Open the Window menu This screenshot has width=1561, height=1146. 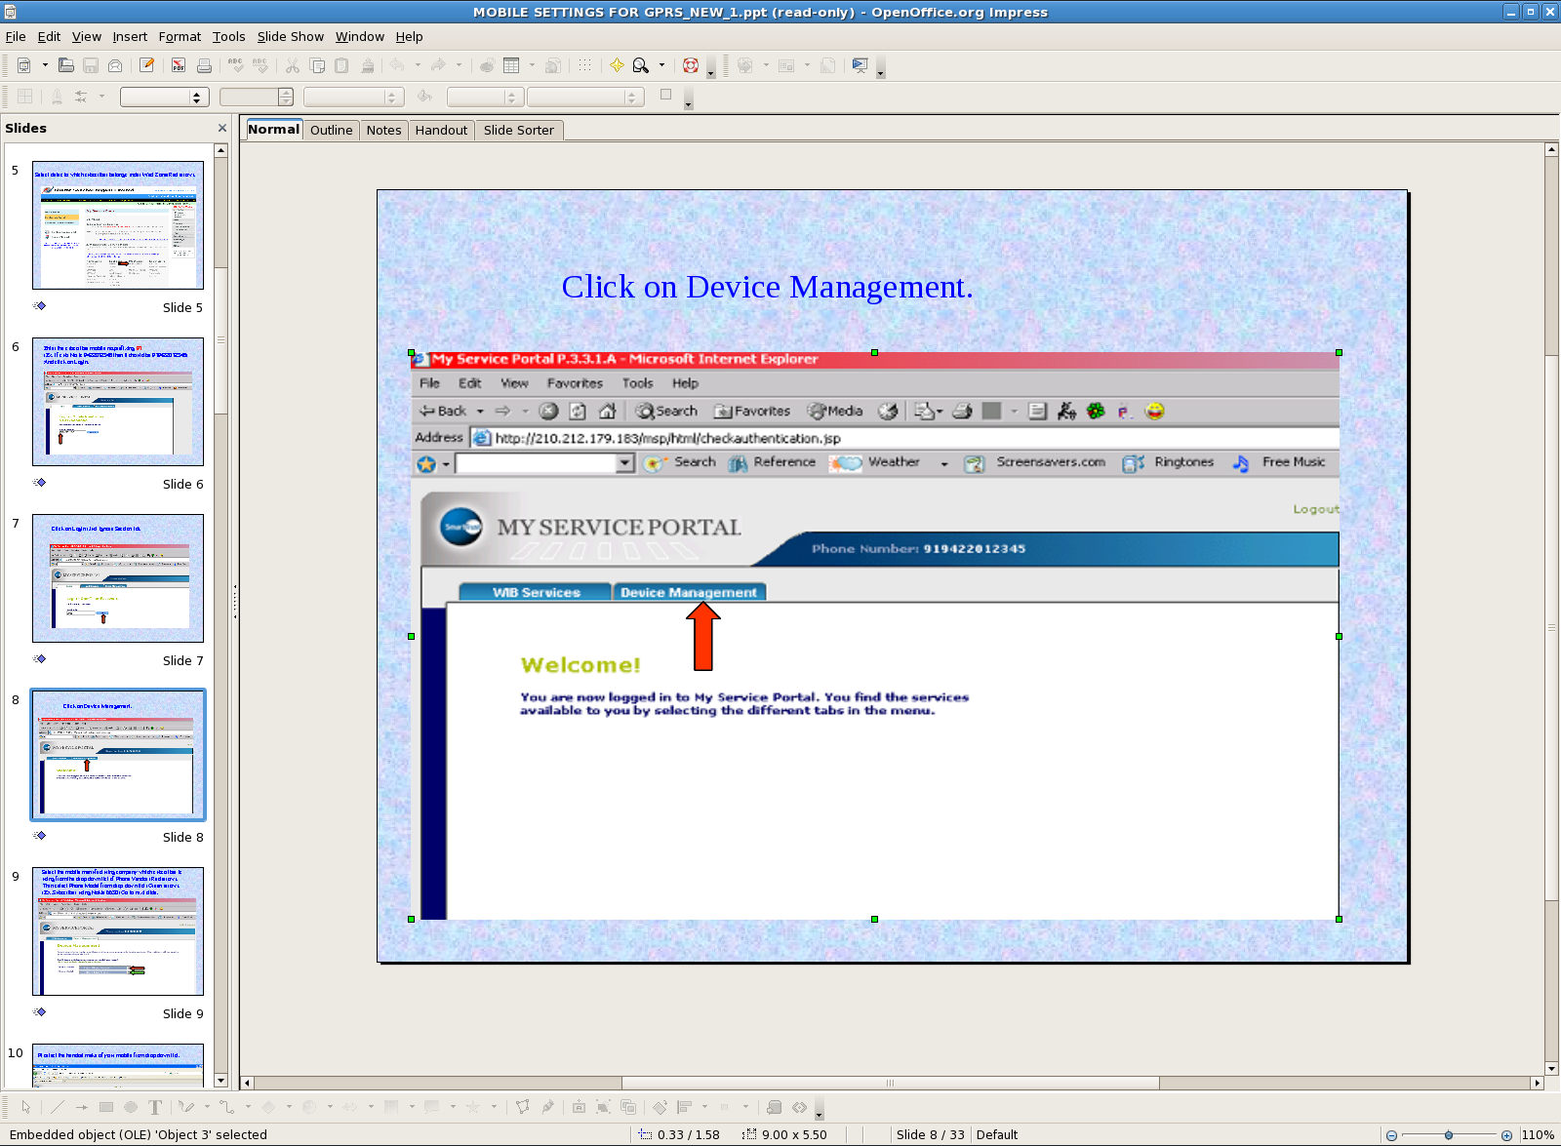pyautogui.click(x=360, y=37)
